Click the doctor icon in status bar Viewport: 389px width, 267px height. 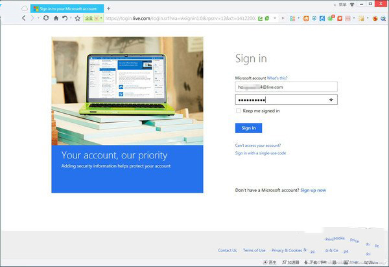tap(265, 262)
